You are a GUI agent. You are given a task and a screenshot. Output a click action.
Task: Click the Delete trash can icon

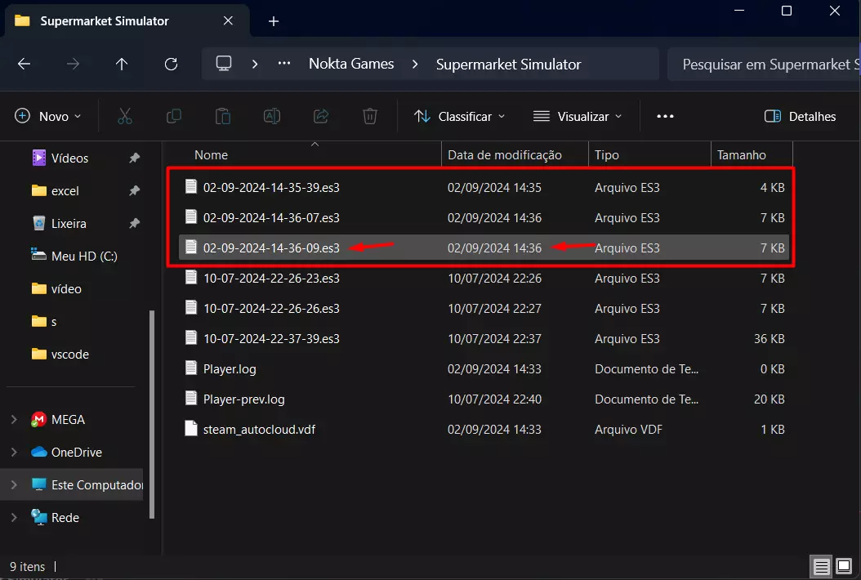pos(370,117)
